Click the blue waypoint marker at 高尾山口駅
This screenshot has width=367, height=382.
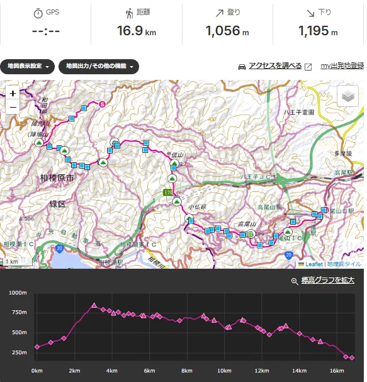pos(324,210)
